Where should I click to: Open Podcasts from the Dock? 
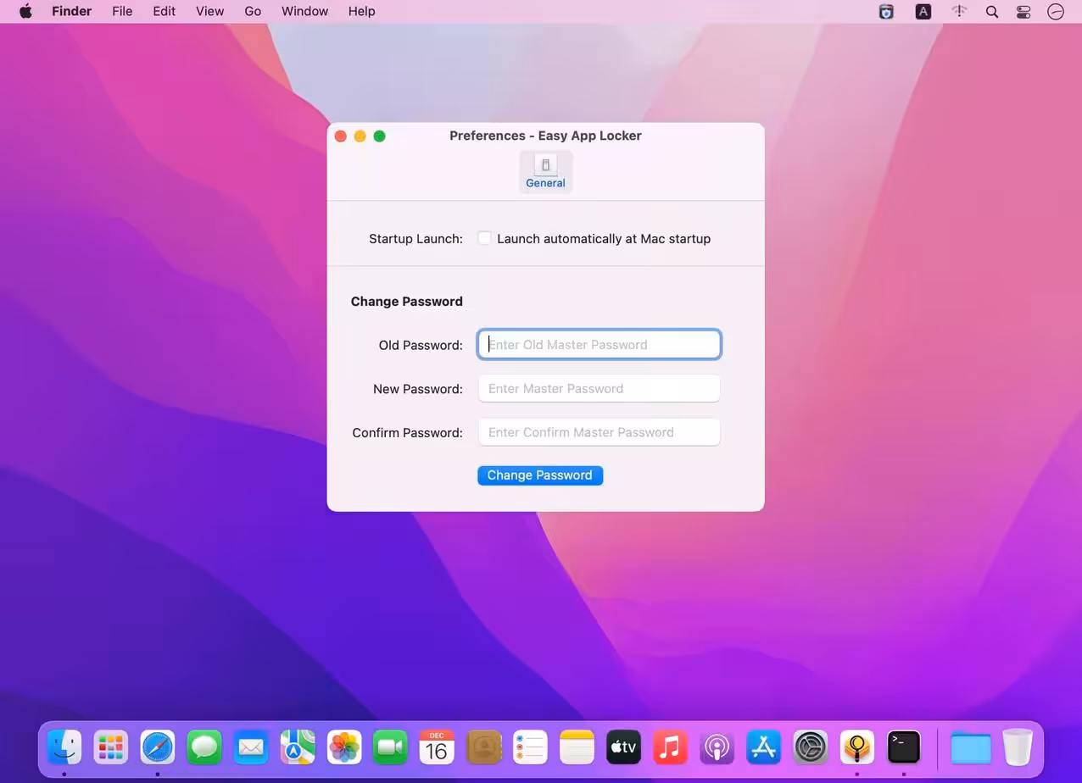pyautogui.click(x=717, y=747)
